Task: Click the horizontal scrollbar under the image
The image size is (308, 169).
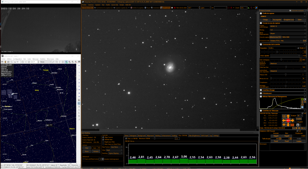Action: pos(169,130)
